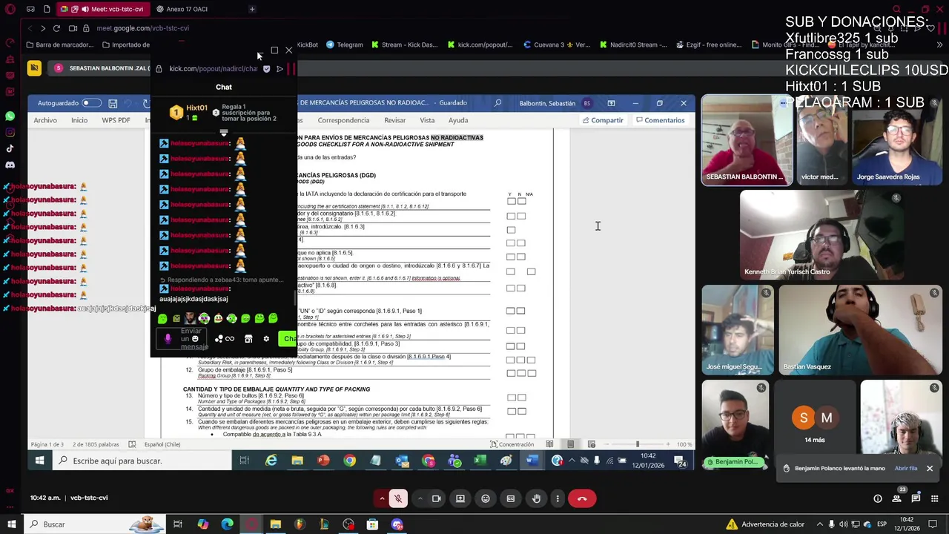
Task: Check the N box on item 14 row
Action: [x=521, y=411]
